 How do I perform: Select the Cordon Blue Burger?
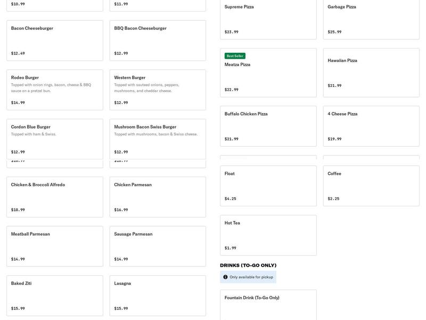click(54, 139)
